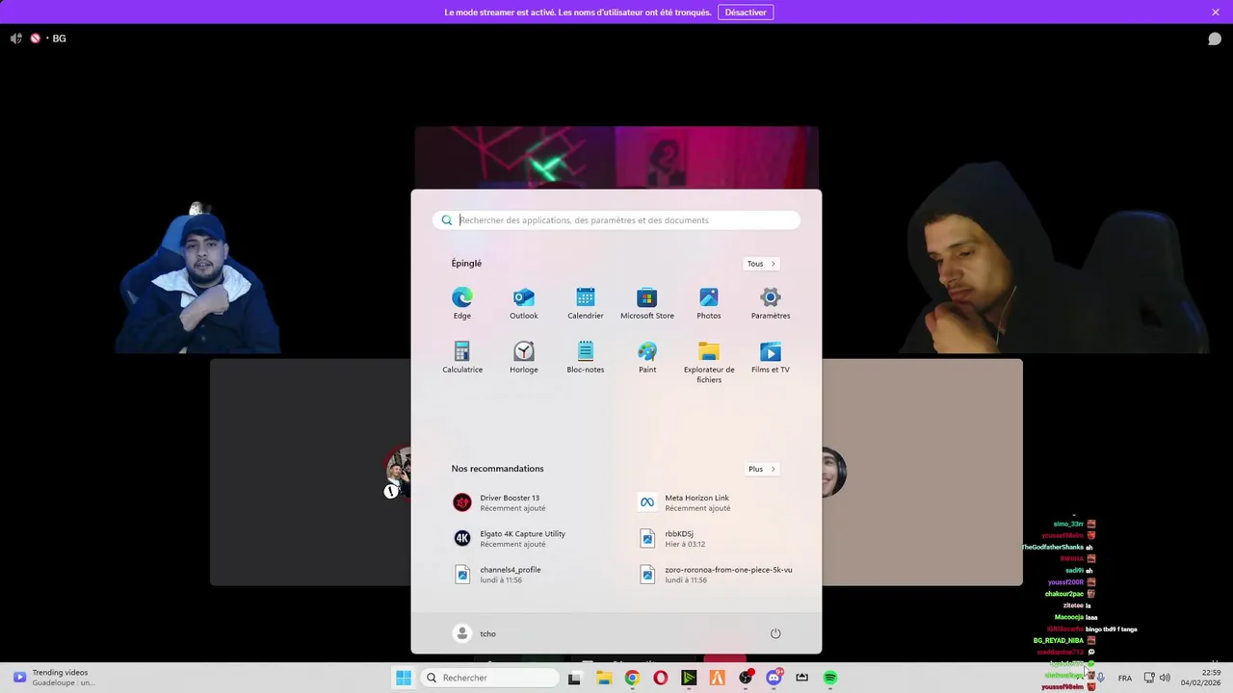
Task: Open OBS icon with red dot on taskbar
Action: point(746,678)
